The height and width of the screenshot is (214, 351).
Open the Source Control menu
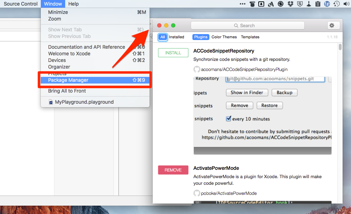point(21,4)
